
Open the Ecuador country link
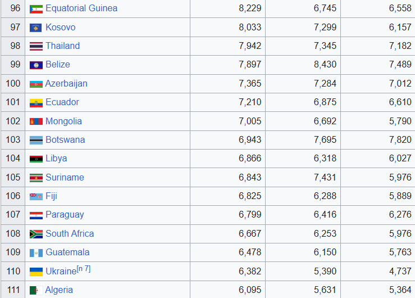pyautogui.click(x=62, y=102)
